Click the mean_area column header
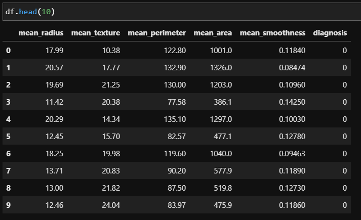 [213, 33]
